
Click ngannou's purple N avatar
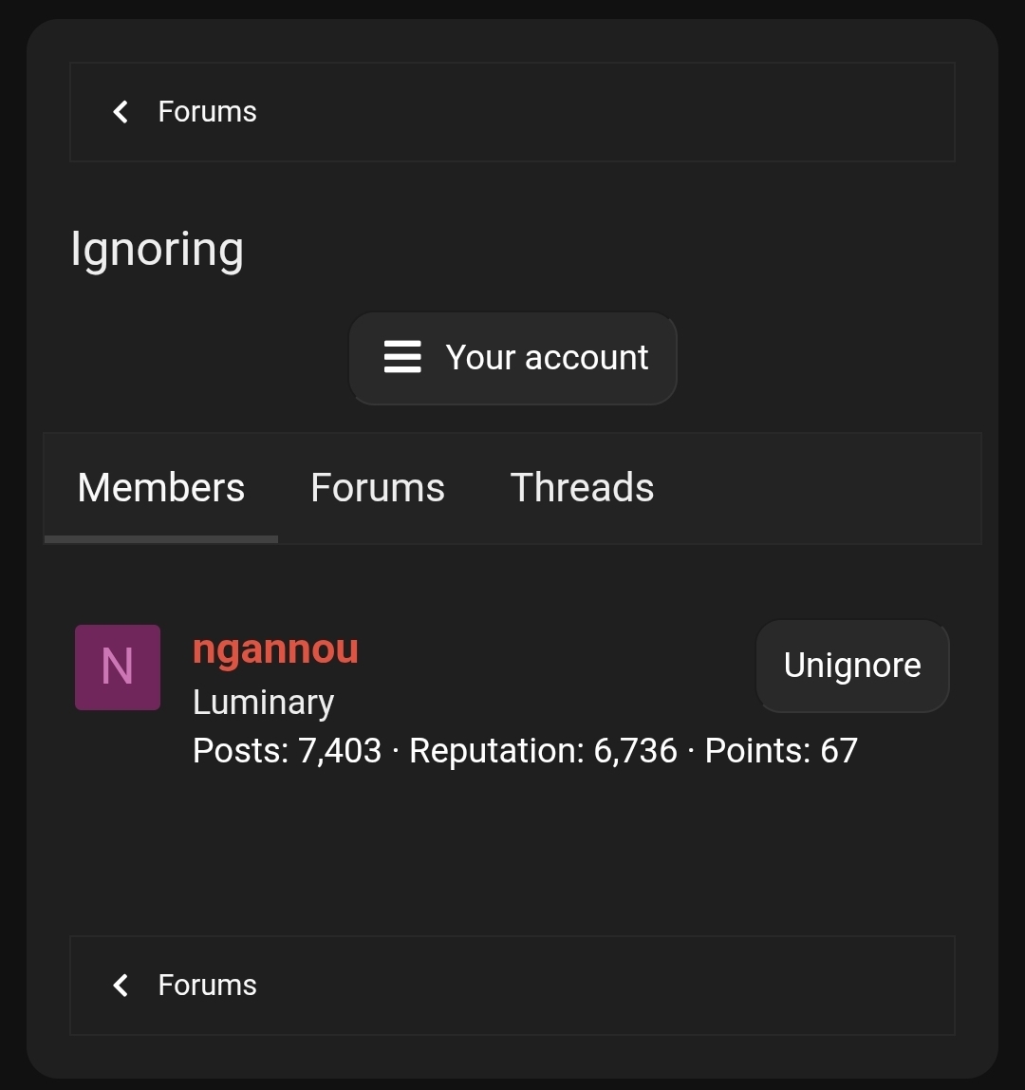pos(118,667)
